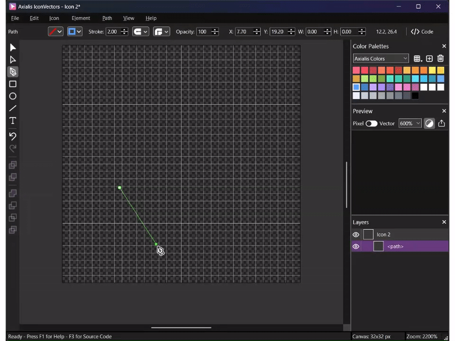The image size is (455, 341).
Task: Expand the stroke color dropdown
Action: pyautogui.click(x=56, y=32)
